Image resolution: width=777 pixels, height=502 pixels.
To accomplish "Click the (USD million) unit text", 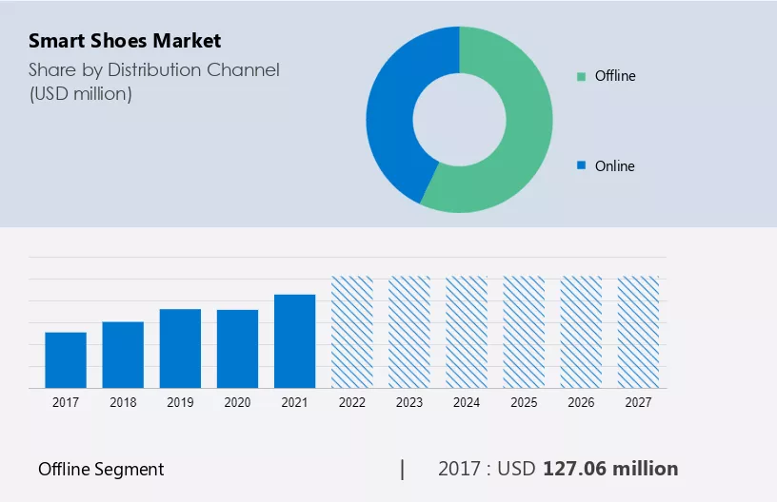I will 80,94.
